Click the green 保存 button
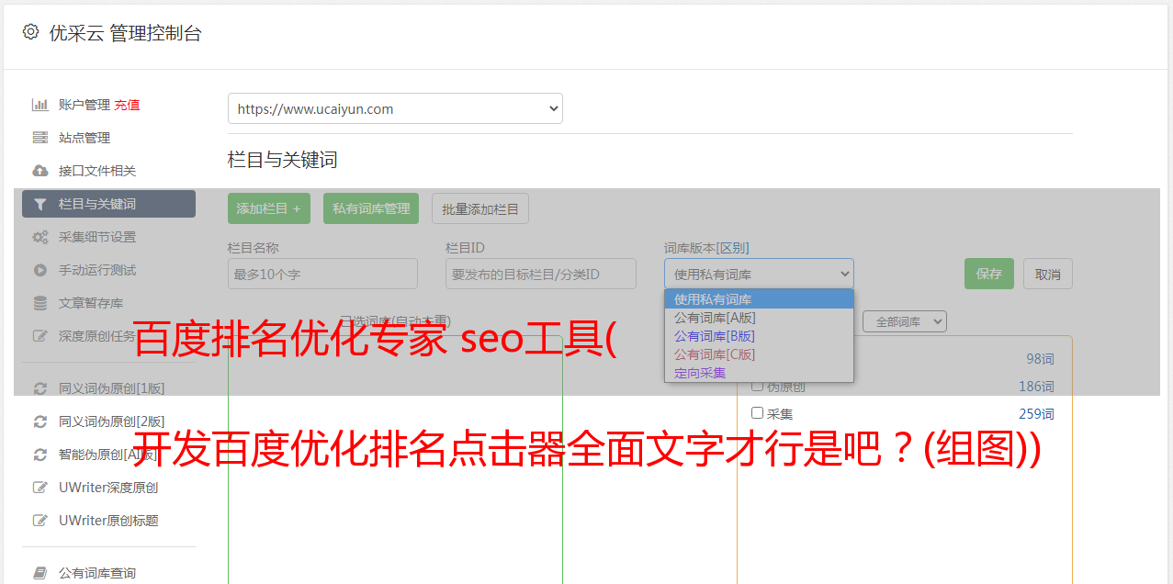The image size is (1173, 584). tap(989, 274)
